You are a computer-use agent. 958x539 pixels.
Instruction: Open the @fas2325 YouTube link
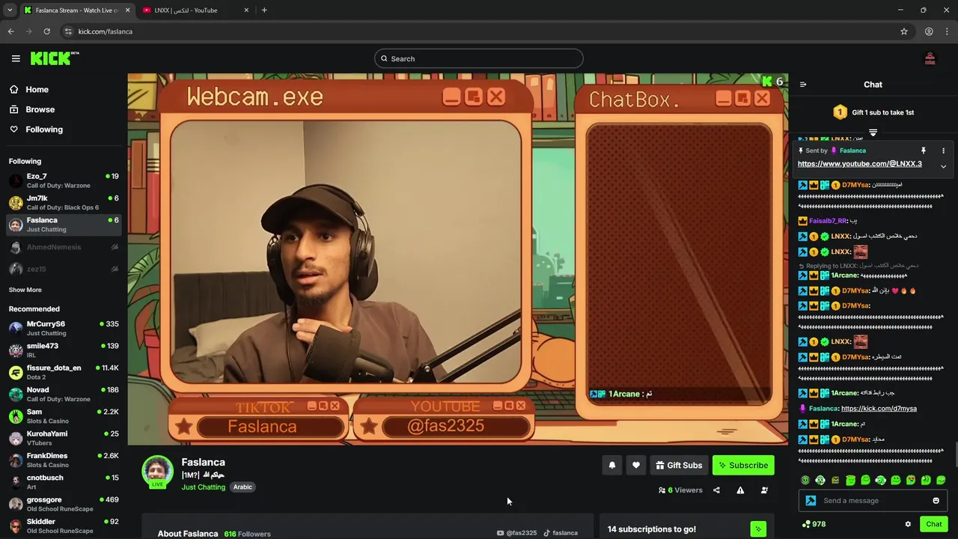click(516, 533)
